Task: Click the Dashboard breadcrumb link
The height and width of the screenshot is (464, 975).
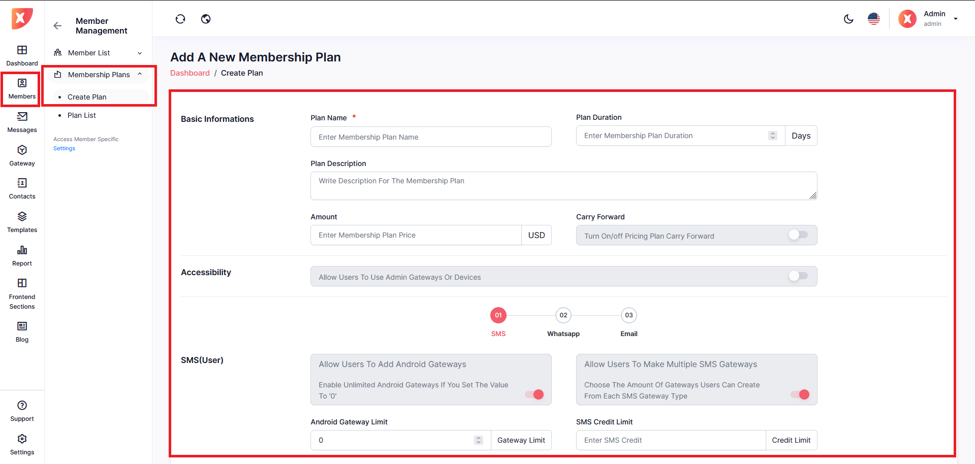Action: point(190,73)
